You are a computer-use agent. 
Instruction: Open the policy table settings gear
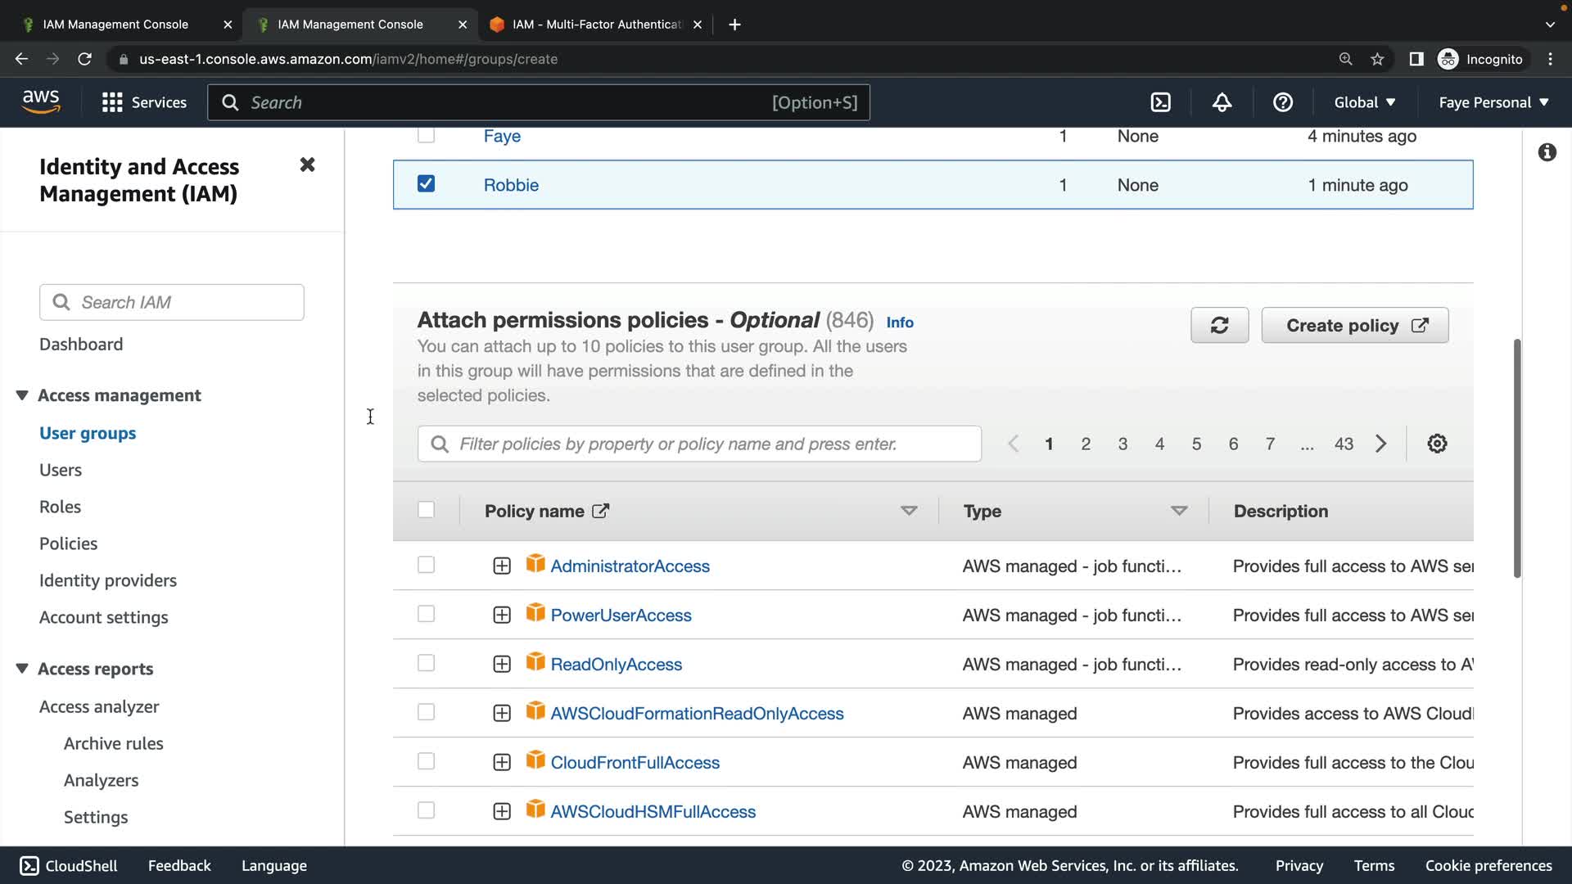click(x=1437, y=444)
